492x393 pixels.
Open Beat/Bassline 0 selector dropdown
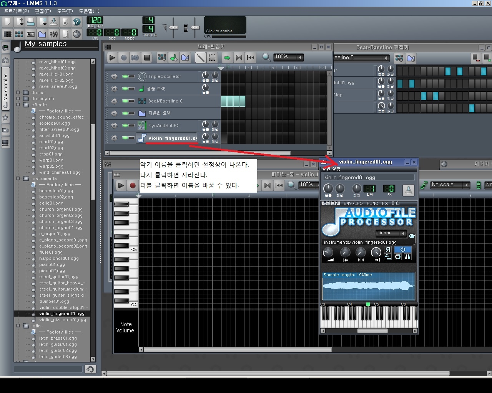click(361, 58)
